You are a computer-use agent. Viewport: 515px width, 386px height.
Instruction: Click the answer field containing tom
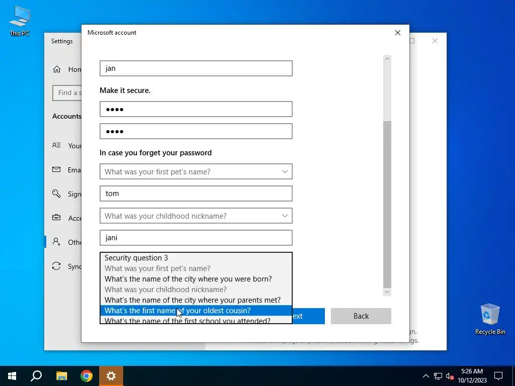click(x=196, y=194)
